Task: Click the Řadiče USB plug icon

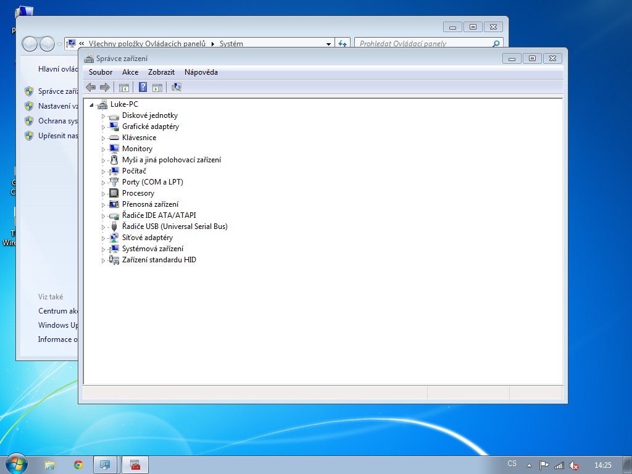Action: (114, 227)
